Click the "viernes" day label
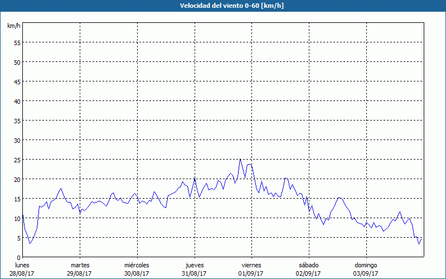 coord(251,265)
